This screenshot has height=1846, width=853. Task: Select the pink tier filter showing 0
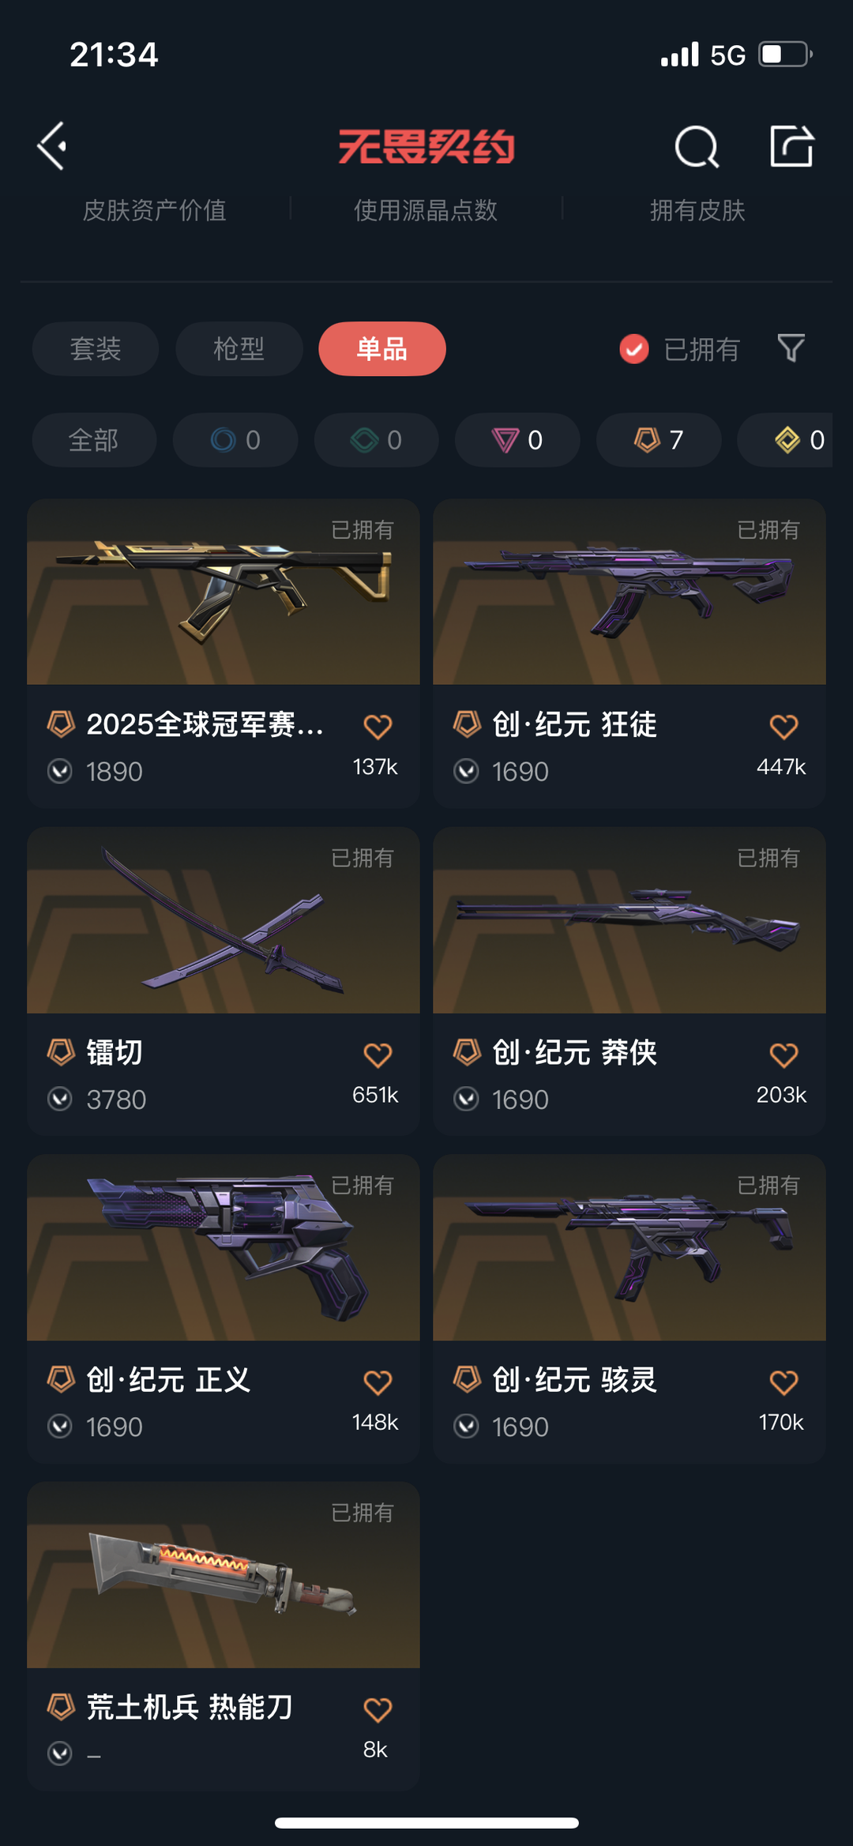click(x=517, y=440)
